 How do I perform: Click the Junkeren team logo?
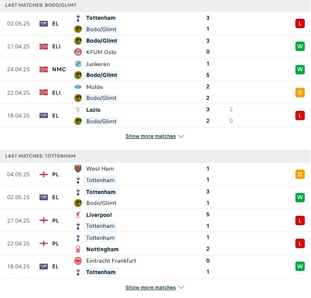(78, 64)
